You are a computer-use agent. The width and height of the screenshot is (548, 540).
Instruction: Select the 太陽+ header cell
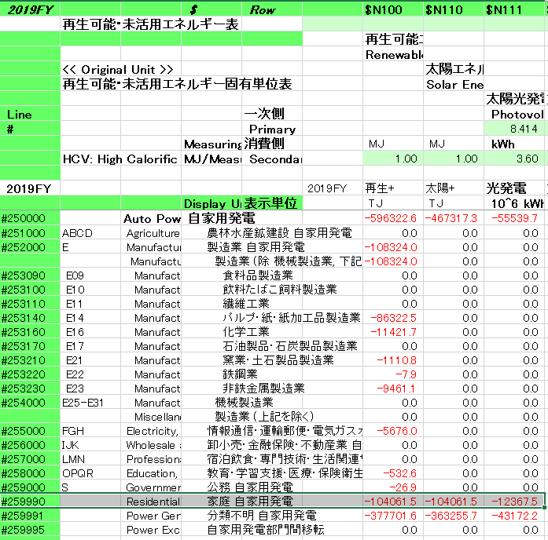pos(454,188)
